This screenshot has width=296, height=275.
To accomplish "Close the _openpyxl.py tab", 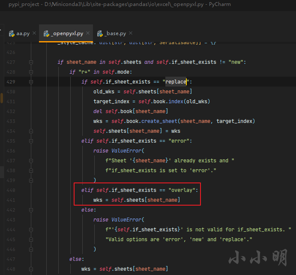I will click(88, 33).
